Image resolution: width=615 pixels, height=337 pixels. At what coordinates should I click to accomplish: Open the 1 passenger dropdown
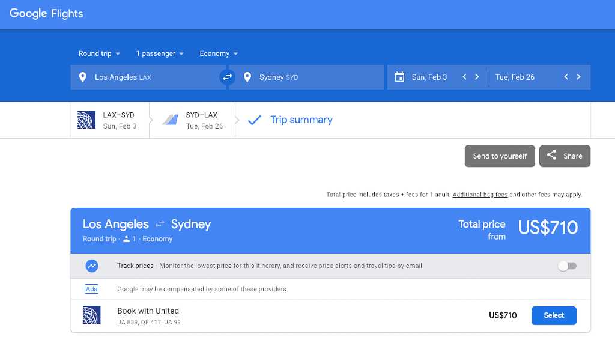tap(160, 53)
